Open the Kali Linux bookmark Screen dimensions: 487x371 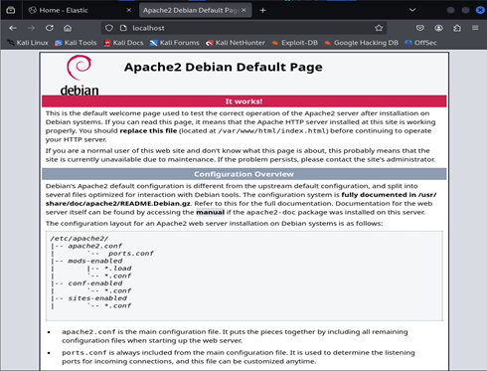pyautogui.click(x=28, y=43)
